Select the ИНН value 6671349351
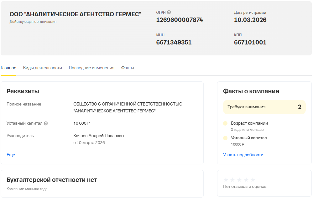This screenshot has height=201, width=313. [174, 42]
